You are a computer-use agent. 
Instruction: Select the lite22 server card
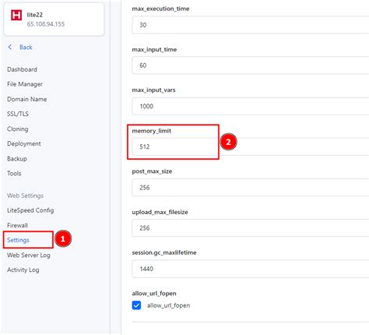[x=54, y=19]
